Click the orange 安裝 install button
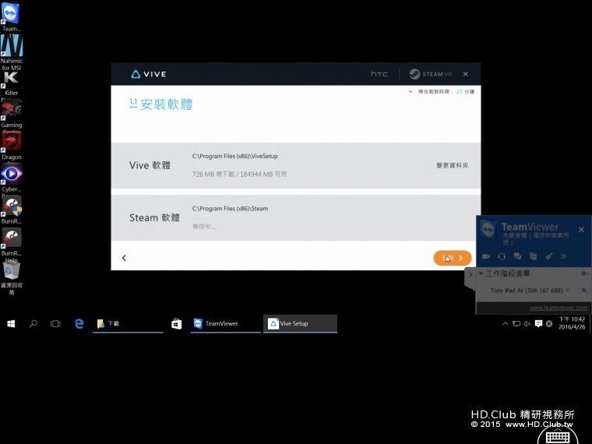Viewport: 592px width, 444px height. click(x=453, y=258)
